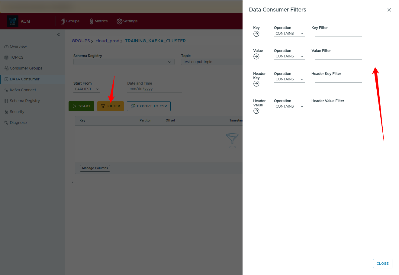Click the EXPORT TO CSV button
This screenshot has width=399, height=275.
click(149, 106)
